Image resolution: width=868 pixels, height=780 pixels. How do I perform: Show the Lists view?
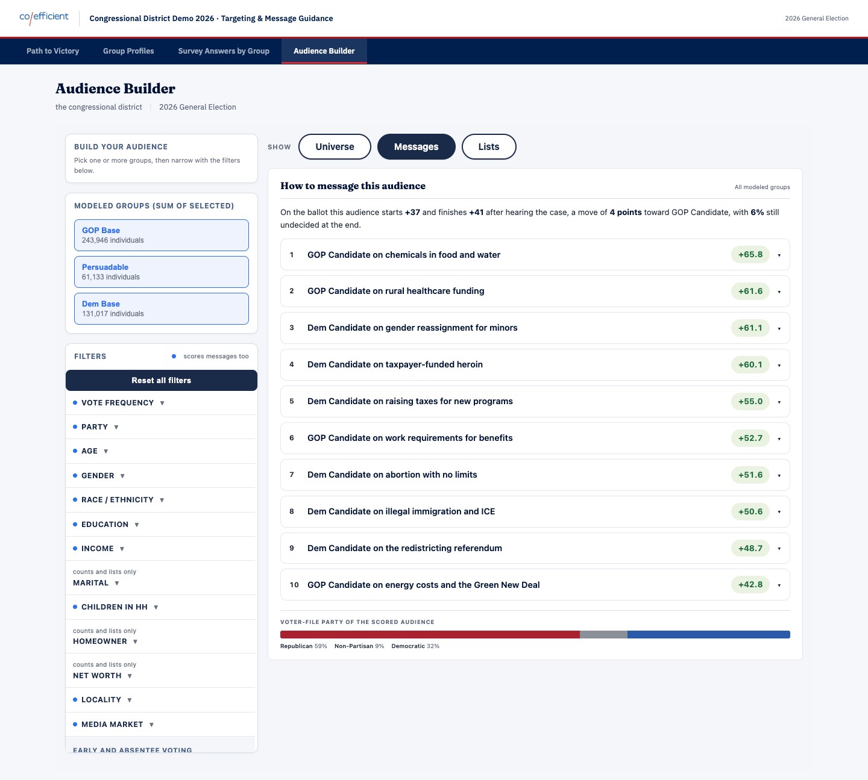pyautogui.click(x=489, y=147)
